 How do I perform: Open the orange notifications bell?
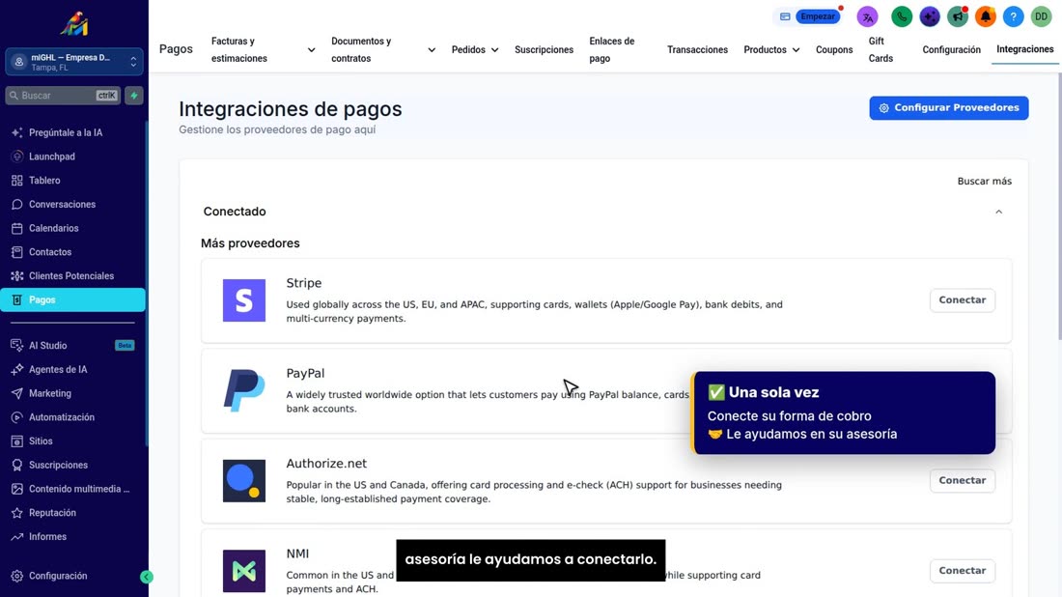point(985,16)
